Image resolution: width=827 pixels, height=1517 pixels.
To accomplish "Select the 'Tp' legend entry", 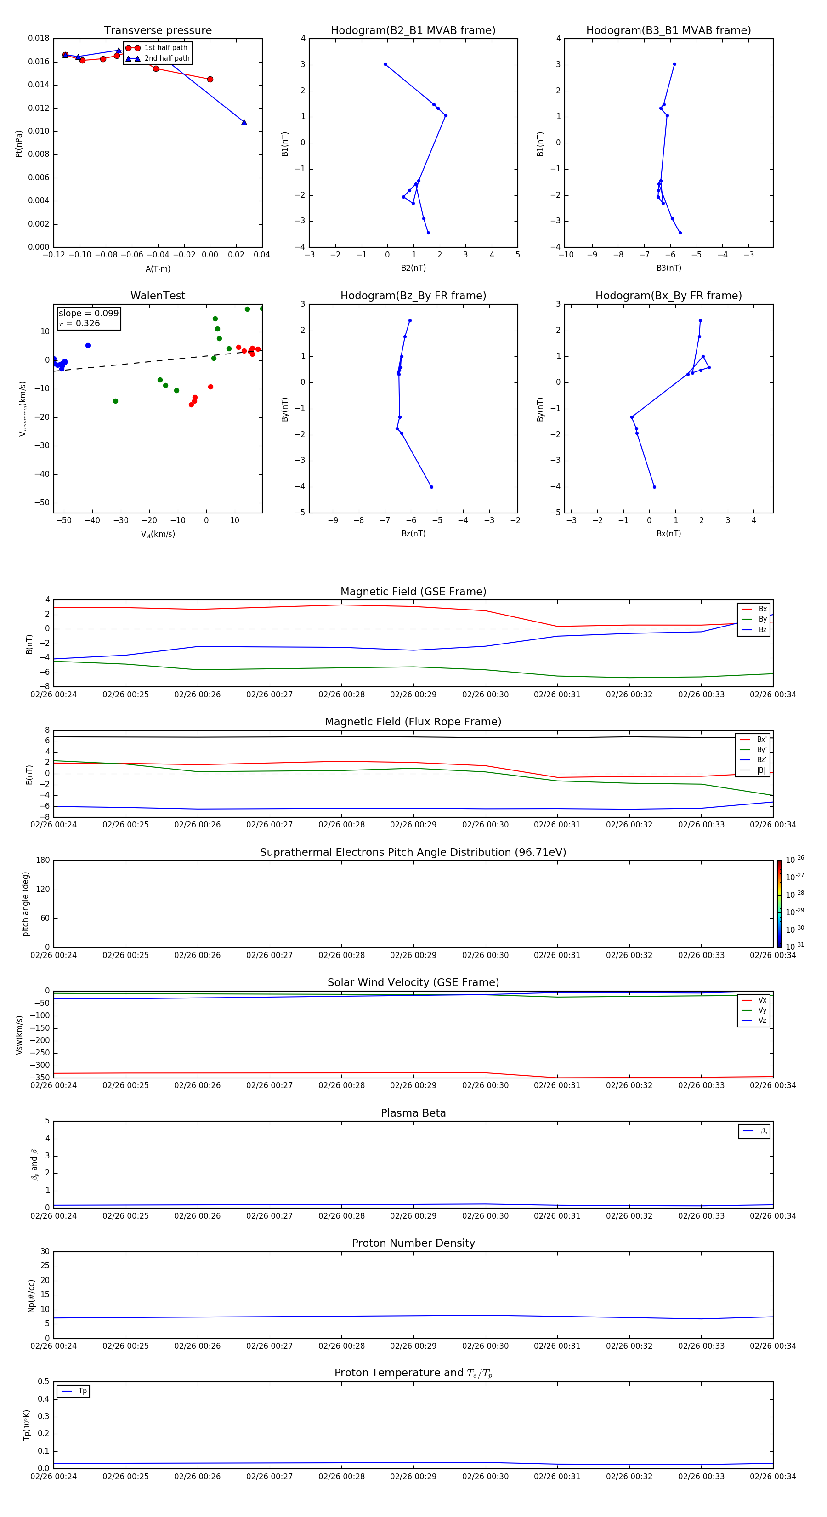I will pos(74,1391).
